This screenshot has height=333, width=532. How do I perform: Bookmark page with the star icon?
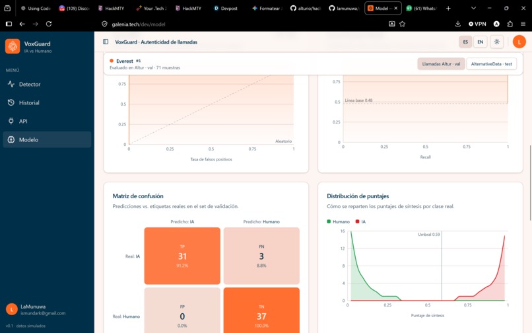[x=403, y=24]
